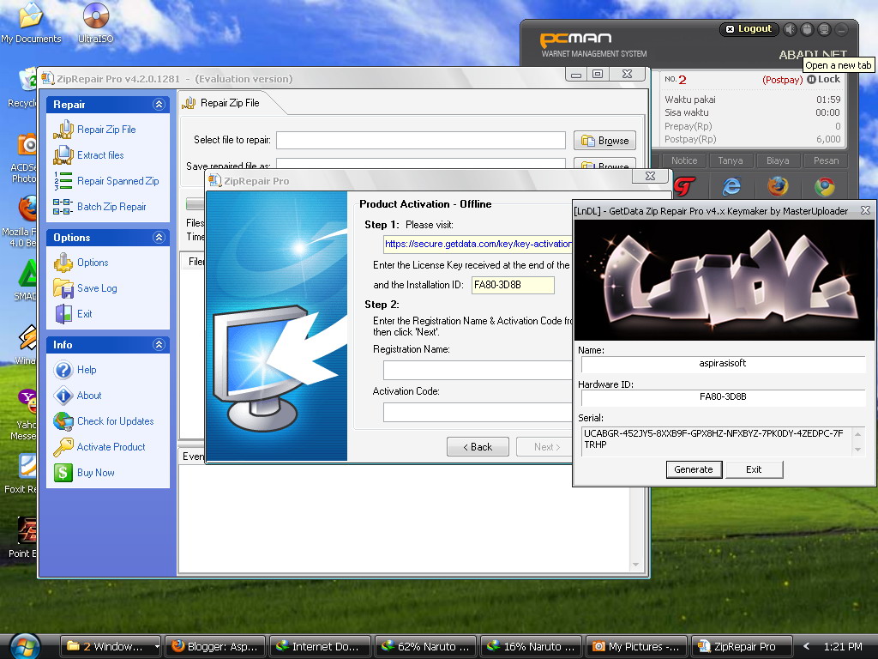Click the keymaker Name field
878x659 pixels.
click(x=723, y=364)
